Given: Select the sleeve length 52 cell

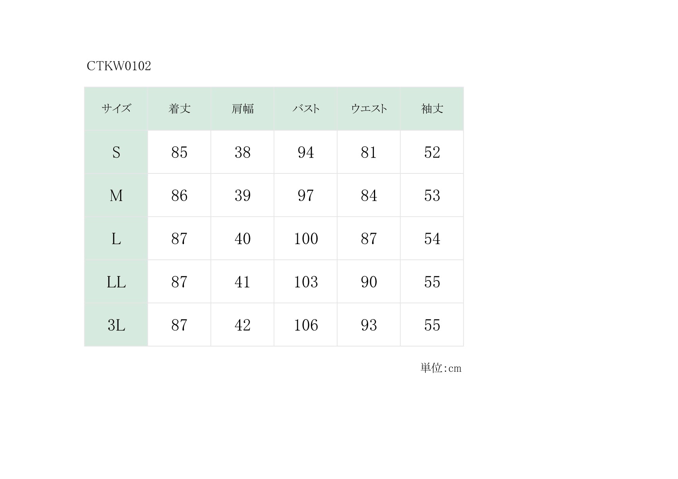Looking at the screenshot, I should point(432,152).
